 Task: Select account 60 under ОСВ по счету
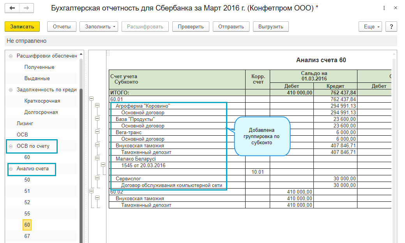point(27,157)
